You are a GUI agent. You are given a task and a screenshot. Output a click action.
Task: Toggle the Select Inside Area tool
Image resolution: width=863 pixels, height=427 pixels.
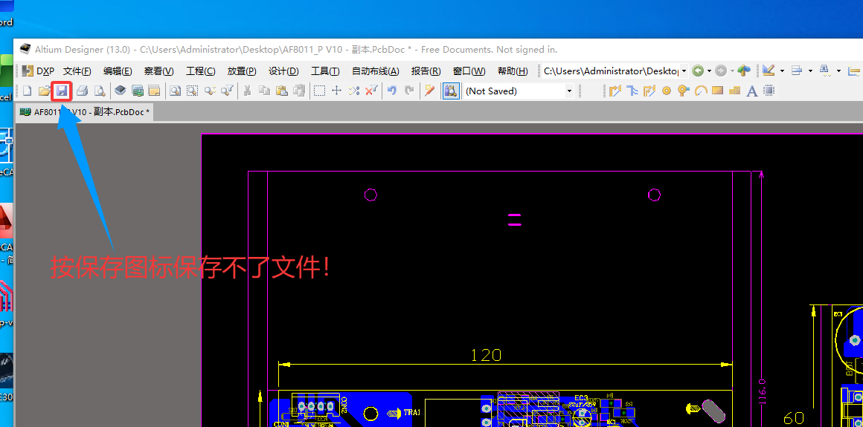[x=319, y=91]
